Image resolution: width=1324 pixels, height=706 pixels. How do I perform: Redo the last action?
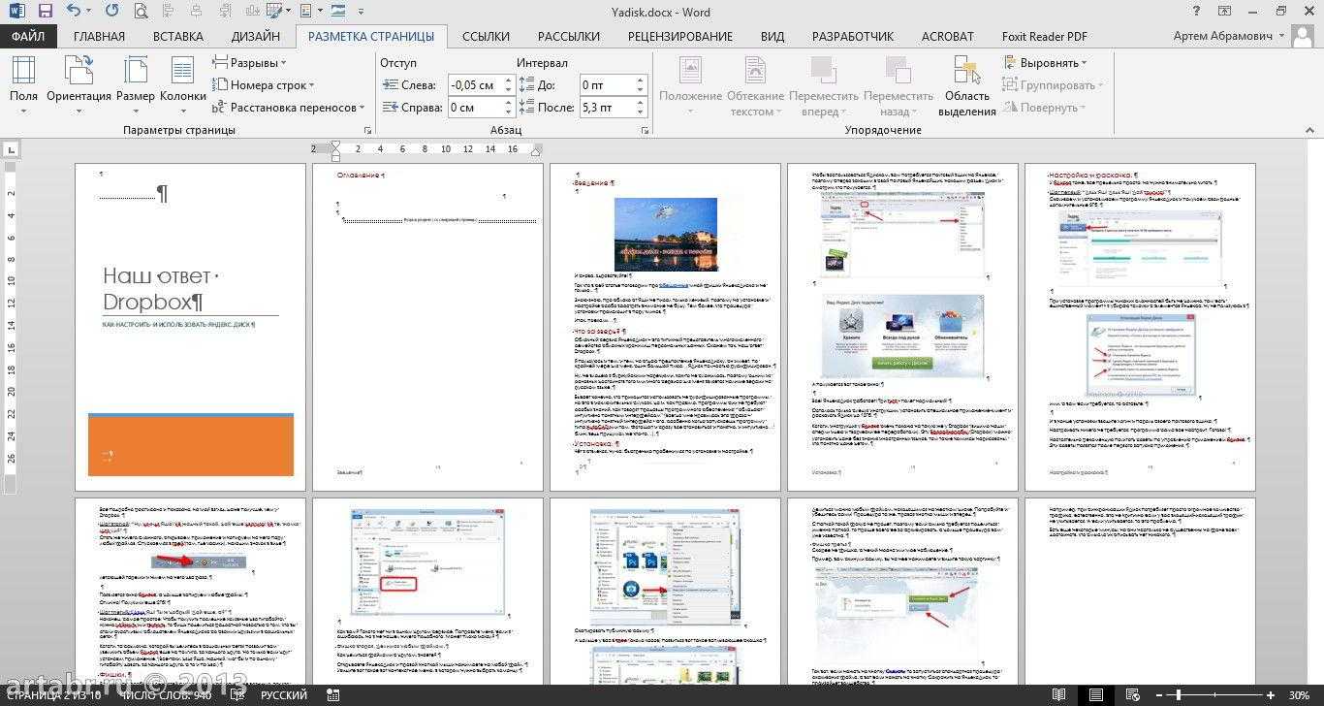(111, 13)
